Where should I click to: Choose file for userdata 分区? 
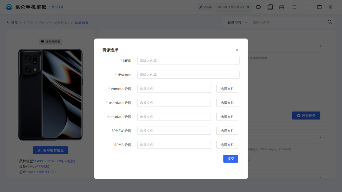[227, 103]
